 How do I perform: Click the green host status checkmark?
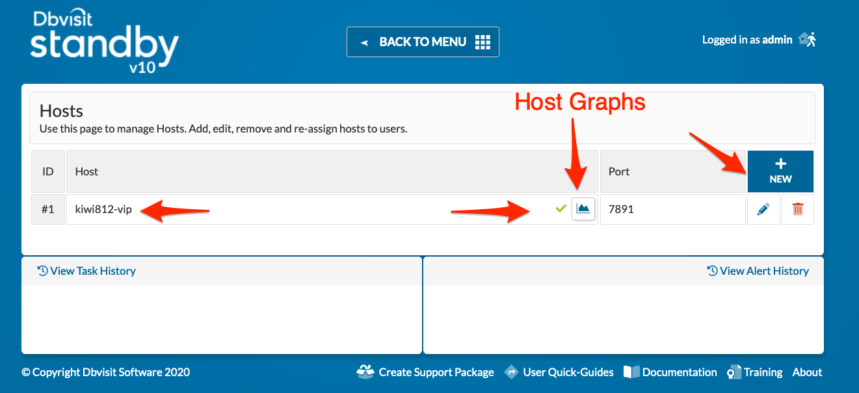coord(561,209)
